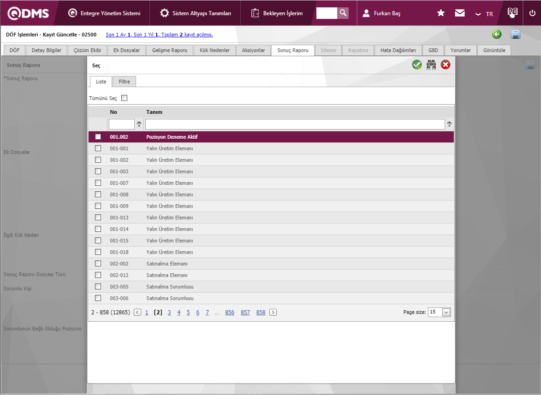Image resolution: width=541 pixels, height=395 pixels.
Task: Click the green back arrow icon
Action: [497, 34]
